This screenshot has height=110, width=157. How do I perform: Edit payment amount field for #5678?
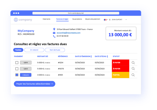tap(26, 69)
